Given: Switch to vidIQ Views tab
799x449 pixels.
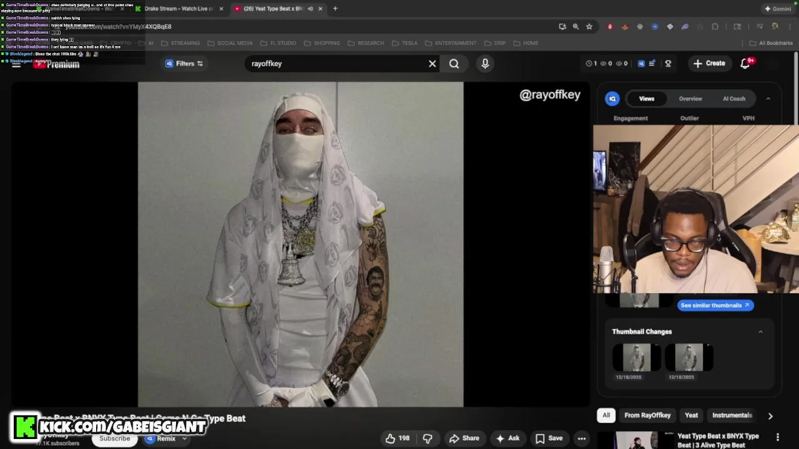Looking at the screenshot, I should click(647, 99).
